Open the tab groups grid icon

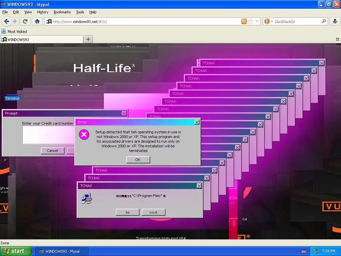[x=338, y=39]
